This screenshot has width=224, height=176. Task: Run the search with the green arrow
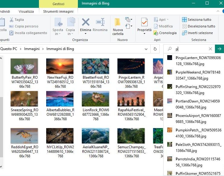click(x=219, y=49)
